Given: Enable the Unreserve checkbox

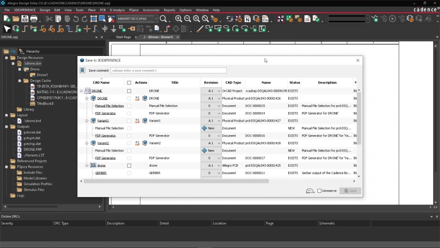Looking at the screenshot, I should point(319,191).
